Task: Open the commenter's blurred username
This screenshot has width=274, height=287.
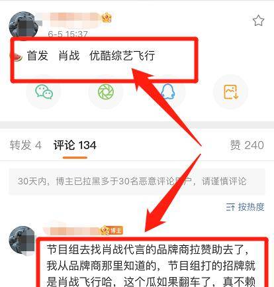Action: pos(71,230)
